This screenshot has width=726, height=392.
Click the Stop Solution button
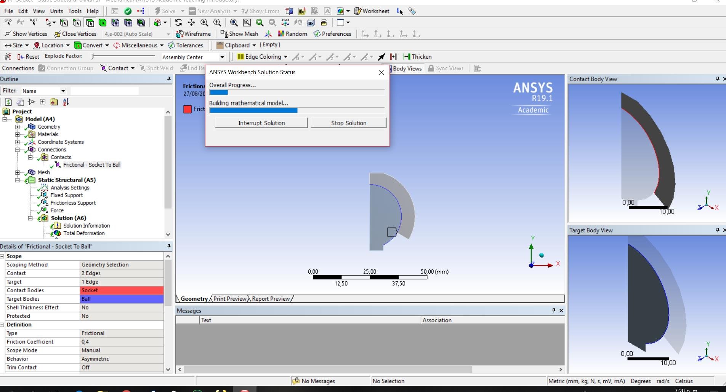(x=349, y=123)
